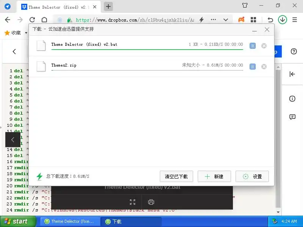Click the lightning speed mode icon in address bar
The image size is (303, 227).
tap(201, 20)
